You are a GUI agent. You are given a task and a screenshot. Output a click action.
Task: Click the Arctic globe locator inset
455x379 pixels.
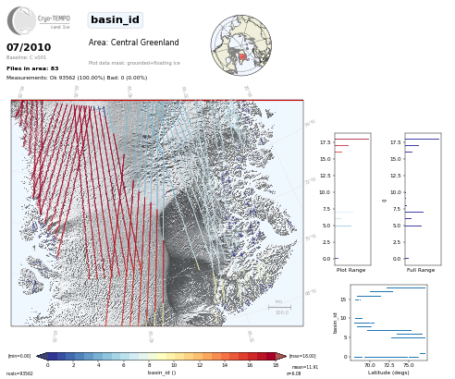click(x=241, y=45)
